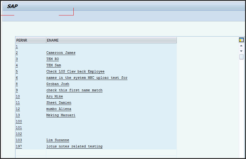
Task: Open the table settings icon
Action: point(241,40)
